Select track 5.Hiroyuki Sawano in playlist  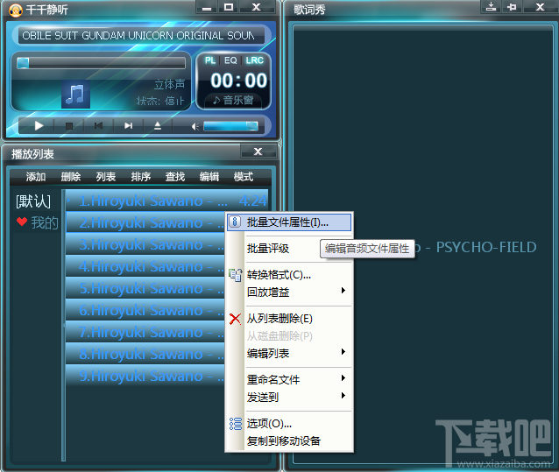tap(145, 289)
